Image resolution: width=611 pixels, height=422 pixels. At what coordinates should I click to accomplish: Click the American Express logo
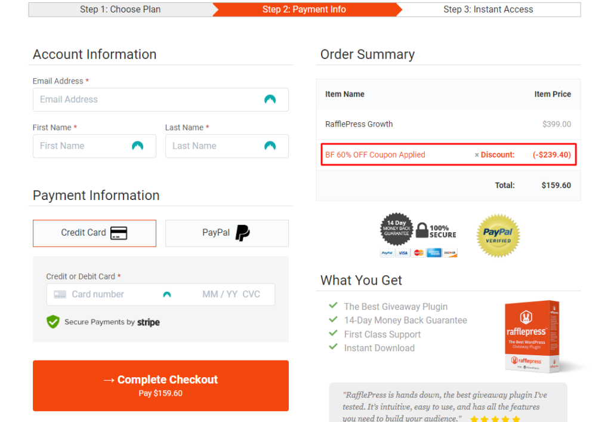pyautogui.click(x=434, y=253)
